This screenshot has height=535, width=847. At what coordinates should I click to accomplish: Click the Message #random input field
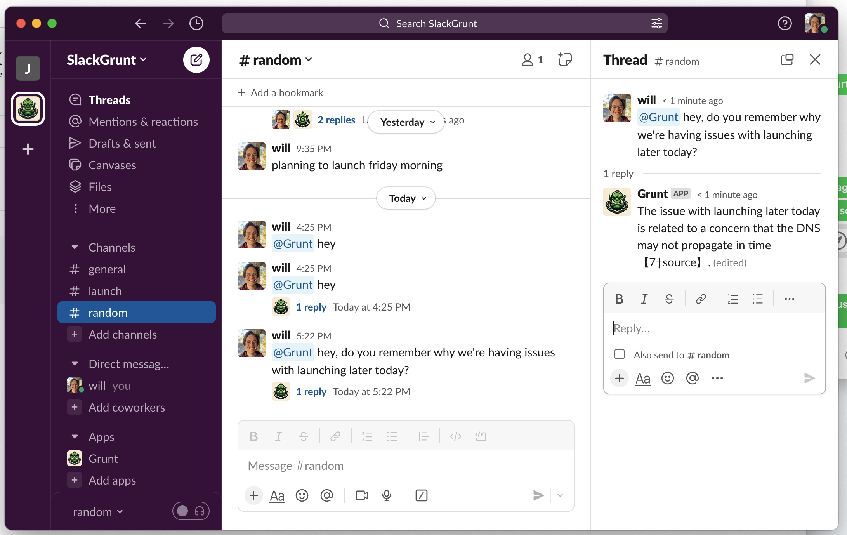point(406,466)
